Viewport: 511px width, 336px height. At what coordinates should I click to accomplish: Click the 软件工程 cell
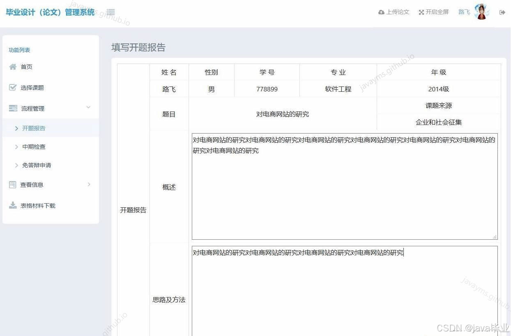(338, 89)
